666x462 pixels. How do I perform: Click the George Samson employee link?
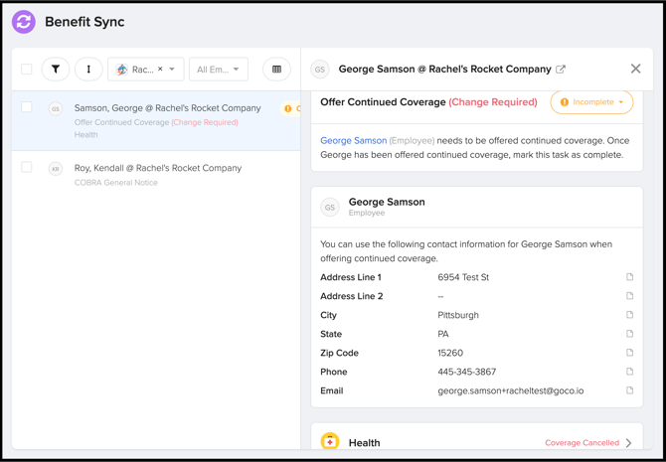353,141
